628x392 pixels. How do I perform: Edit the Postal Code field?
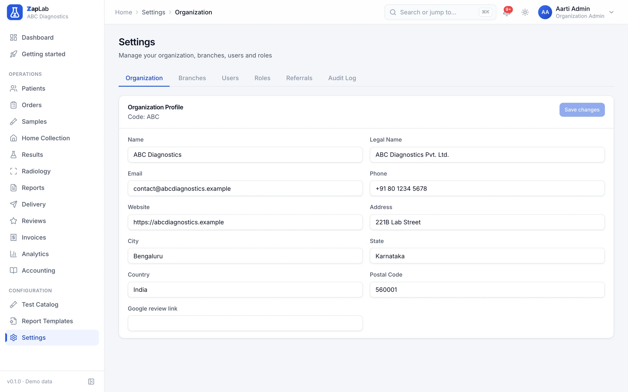(487, 290)
